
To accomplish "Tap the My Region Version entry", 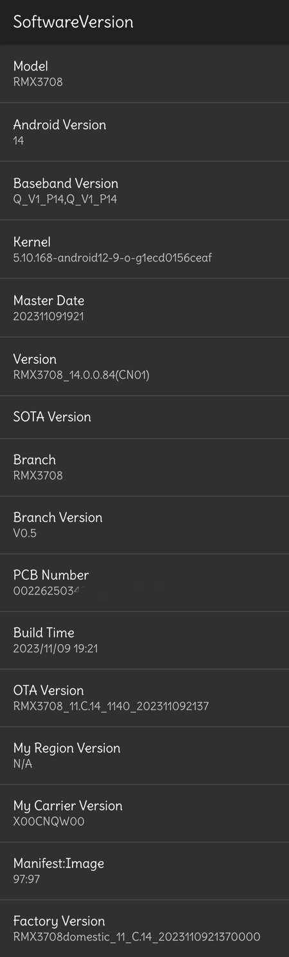I will 144,755.
